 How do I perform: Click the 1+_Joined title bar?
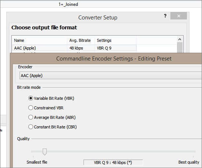point(101,4)
